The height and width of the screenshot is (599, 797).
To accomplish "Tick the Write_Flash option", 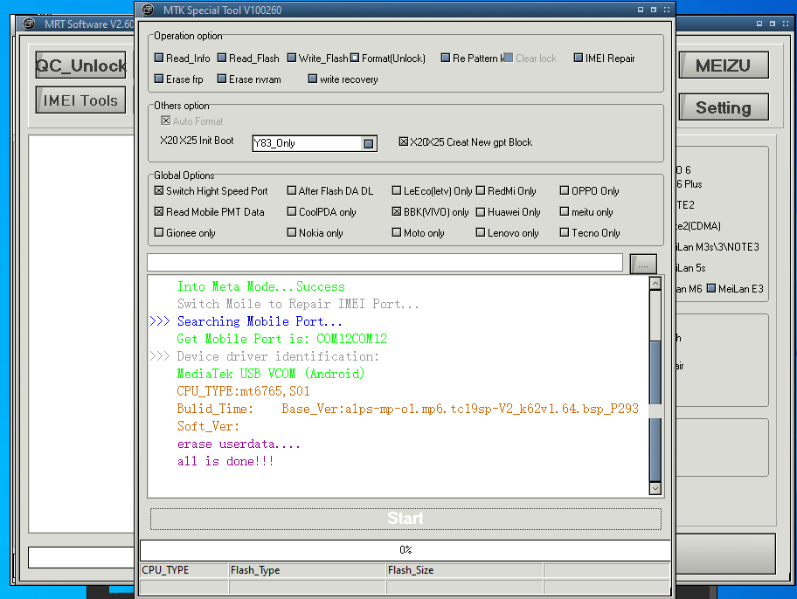I will [292, 58].
